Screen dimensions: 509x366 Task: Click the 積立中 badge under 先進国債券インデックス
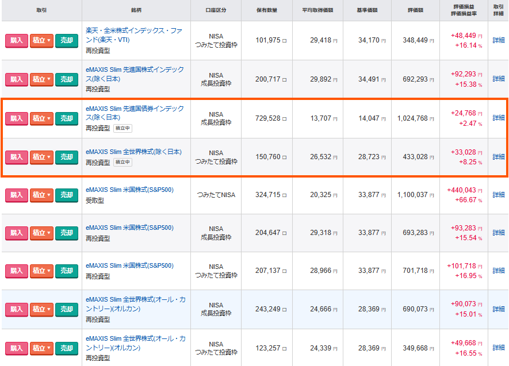click(x=123, y=128)
